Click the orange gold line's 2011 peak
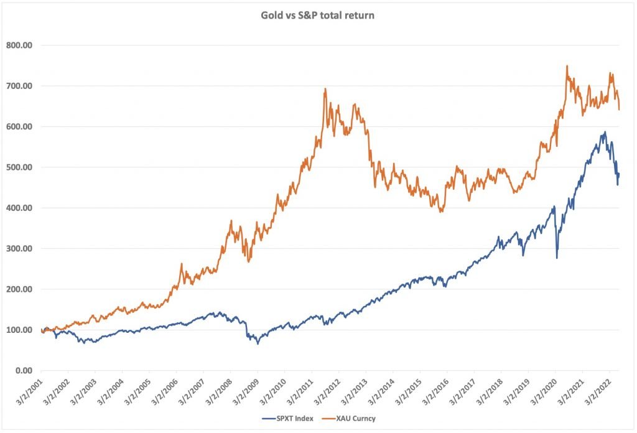Viewport: 637px width, 433px height. click(x=325, y=89)
